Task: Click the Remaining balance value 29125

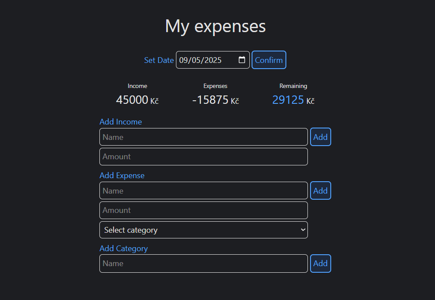Action: 288,100
